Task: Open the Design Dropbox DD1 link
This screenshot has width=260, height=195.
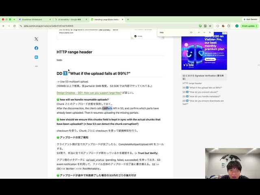Action: coord(89,93)
